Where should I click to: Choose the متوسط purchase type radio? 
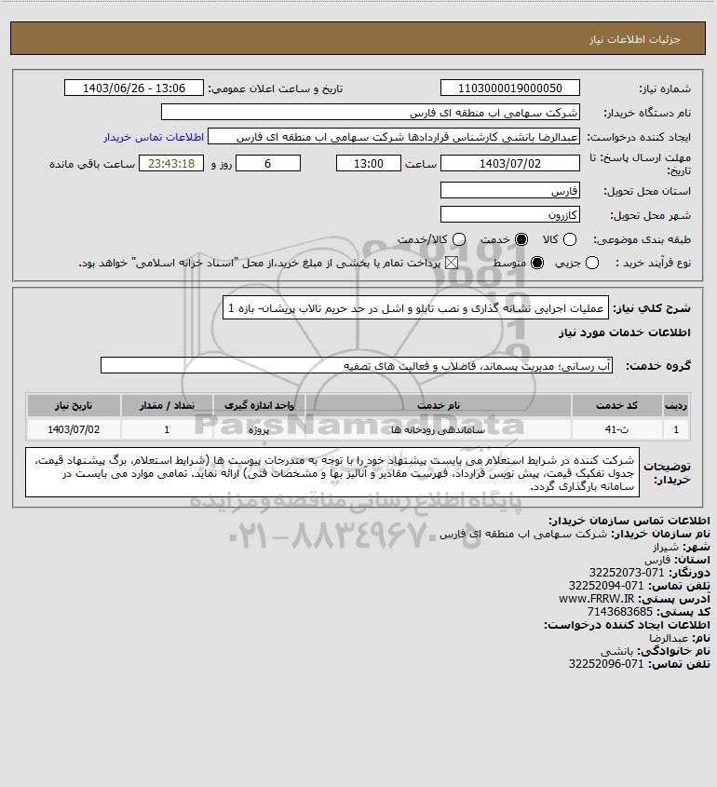pyautogui.click(x=537, y=263)
